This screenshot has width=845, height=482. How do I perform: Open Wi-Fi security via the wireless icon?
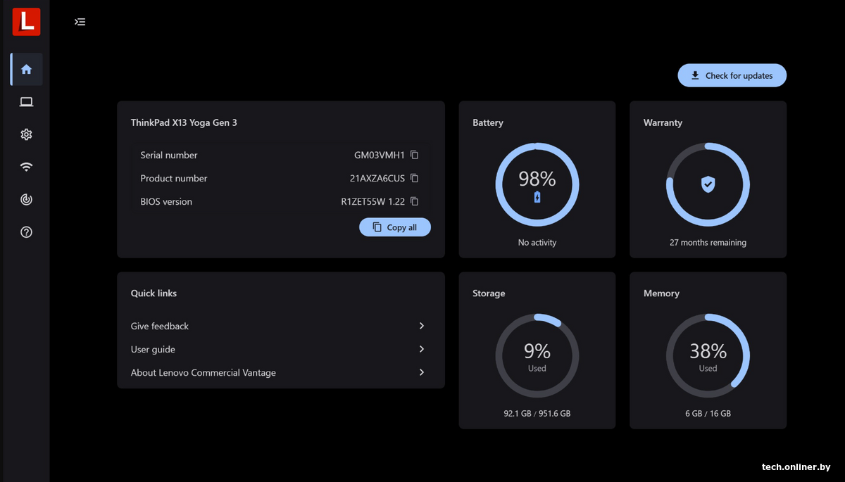point(27,167)
